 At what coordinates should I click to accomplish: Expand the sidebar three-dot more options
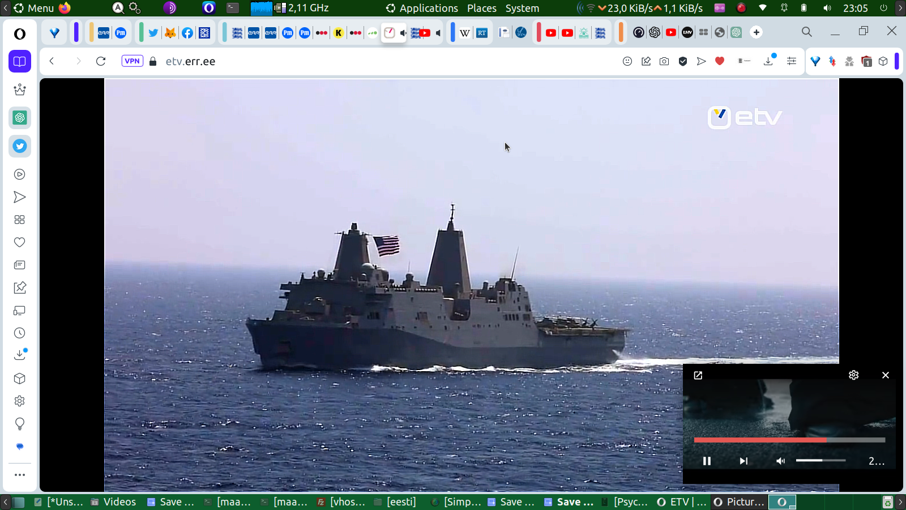coord(20,475)
